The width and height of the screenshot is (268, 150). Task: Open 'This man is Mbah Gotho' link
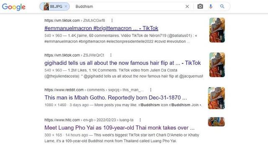[x=116, y=97]
